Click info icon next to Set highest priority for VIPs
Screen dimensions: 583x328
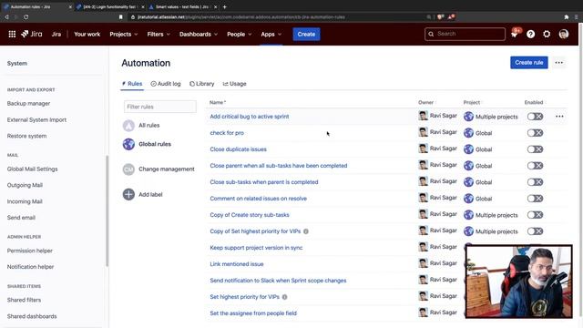pyautogui.click(x=284, y=297)
